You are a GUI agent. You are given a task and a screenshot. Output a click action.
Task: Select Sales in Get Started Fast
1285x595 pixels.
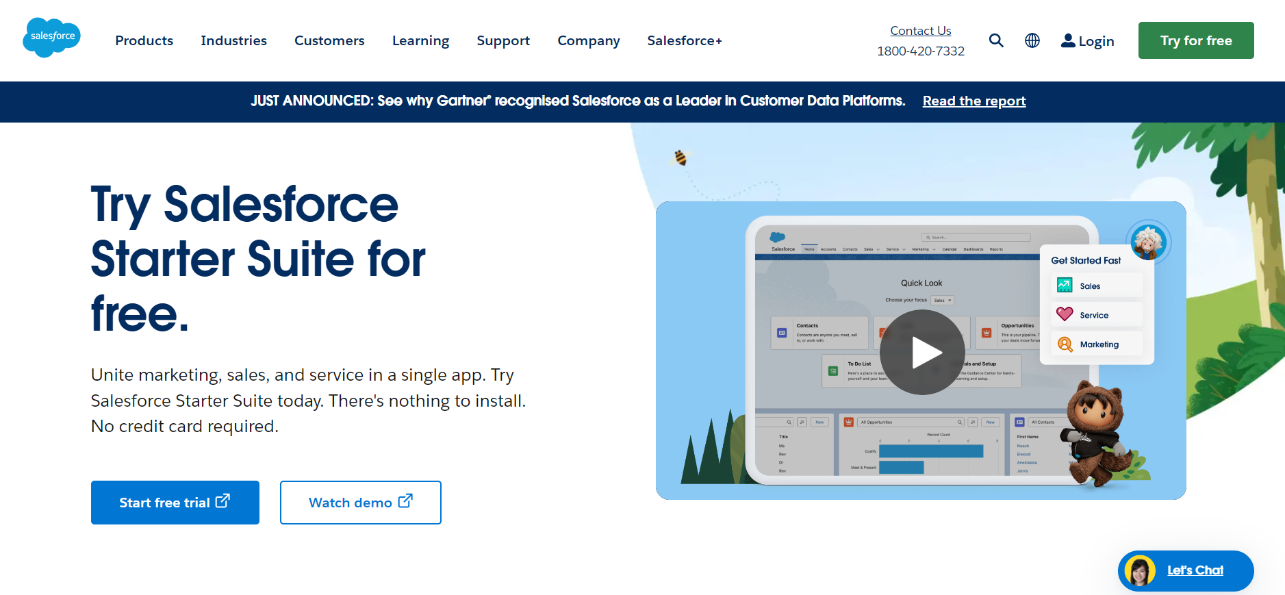[1097, 286]
